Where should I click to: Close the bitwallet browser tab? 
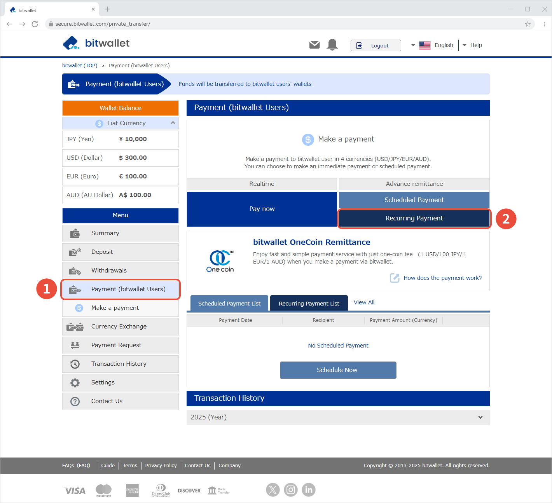point(93,9)
